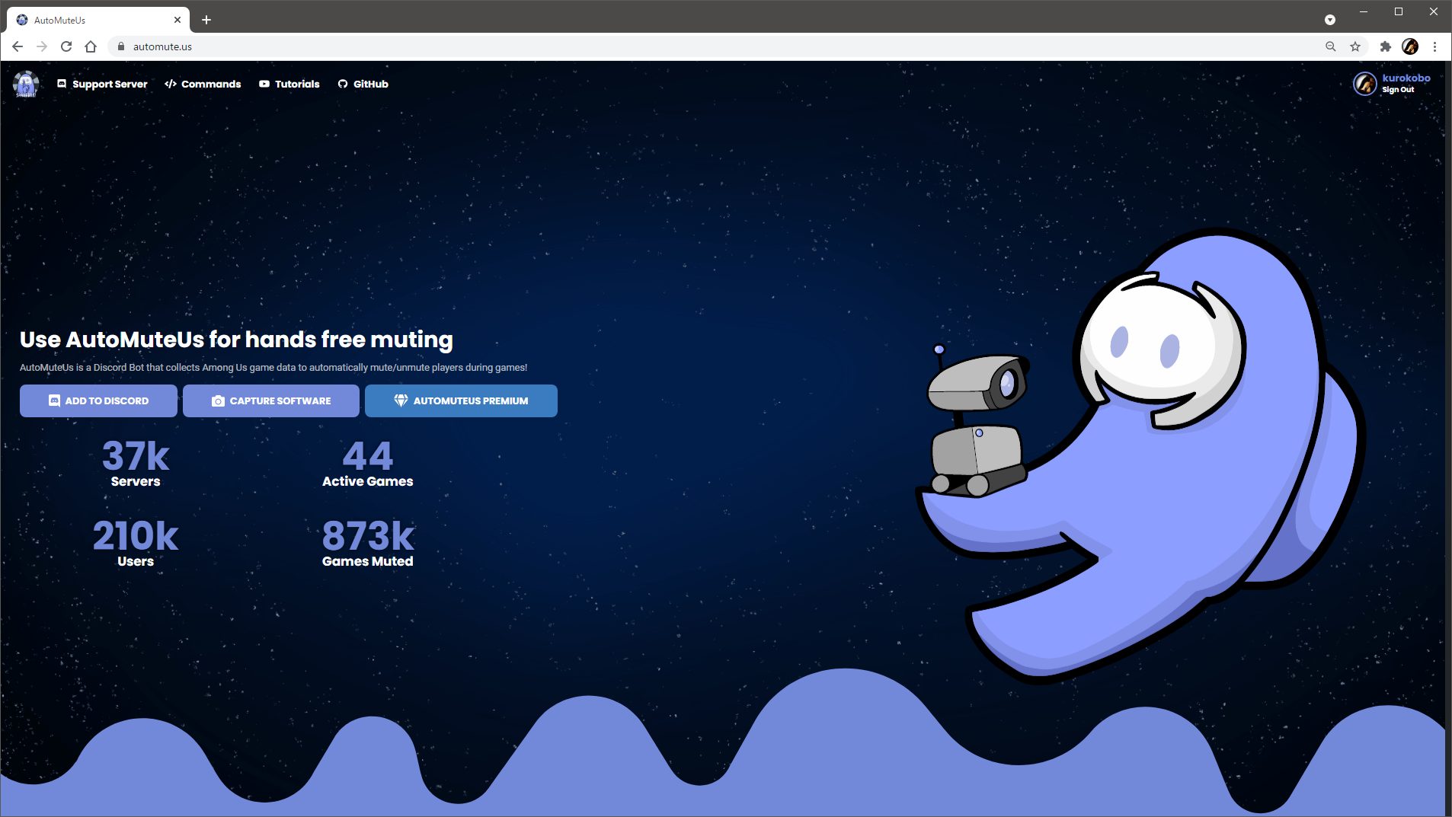Go to the browser home page

pos(91,46)
